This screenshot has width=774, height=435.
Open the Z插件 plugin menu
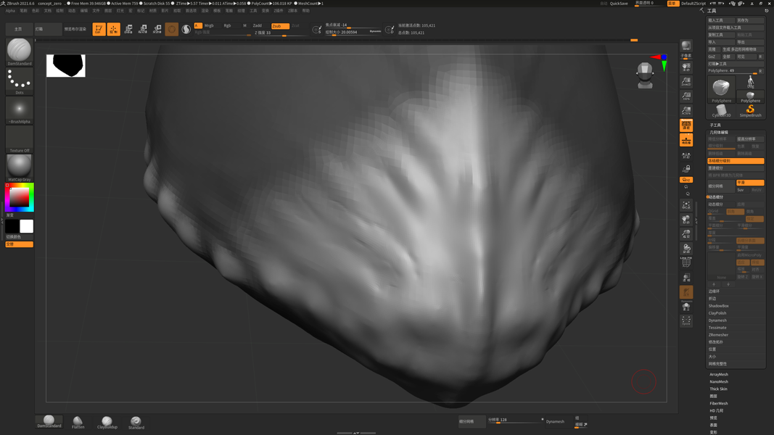pos(279,10)
